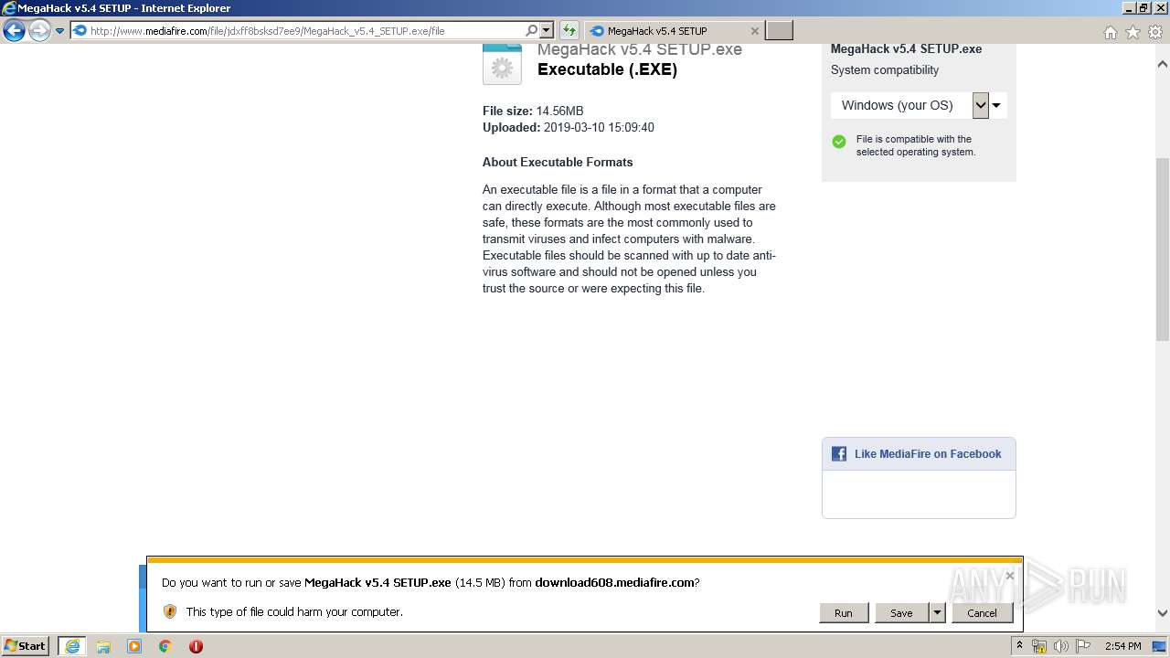
Task: Click Cancel in the download bar
Action: [983, 613]
